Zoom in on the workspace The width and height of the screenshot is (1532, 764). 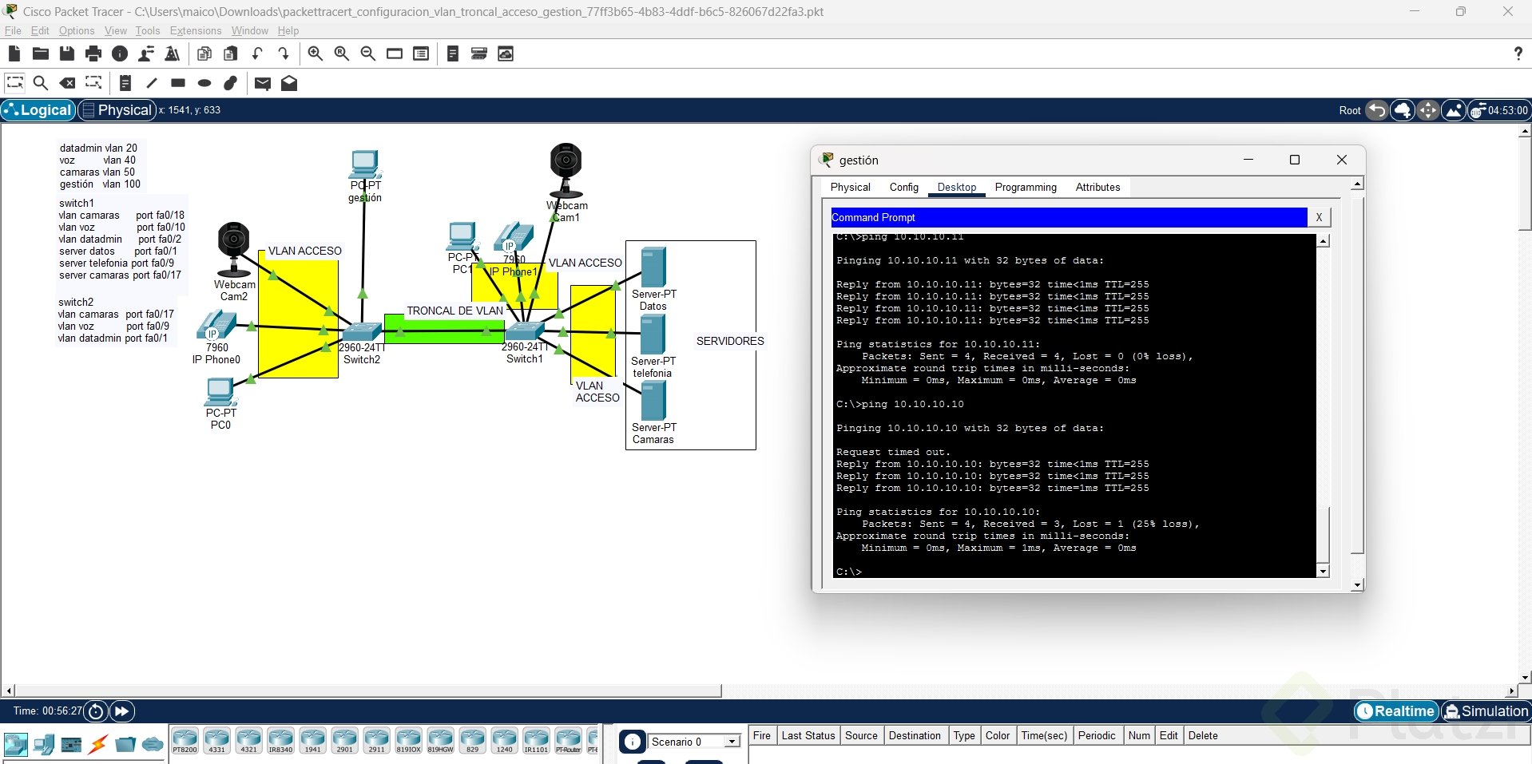(x=316, y=53)
